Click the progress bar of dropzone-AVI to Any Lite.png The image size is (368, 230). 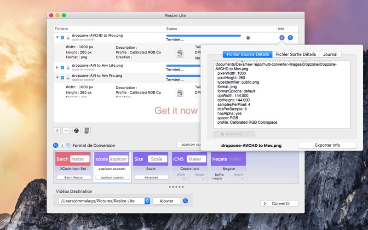pos(183,66)
